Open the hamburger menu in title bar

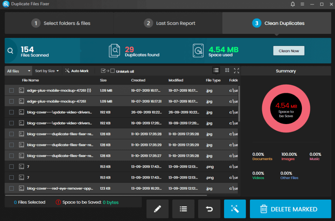point(302,4)
